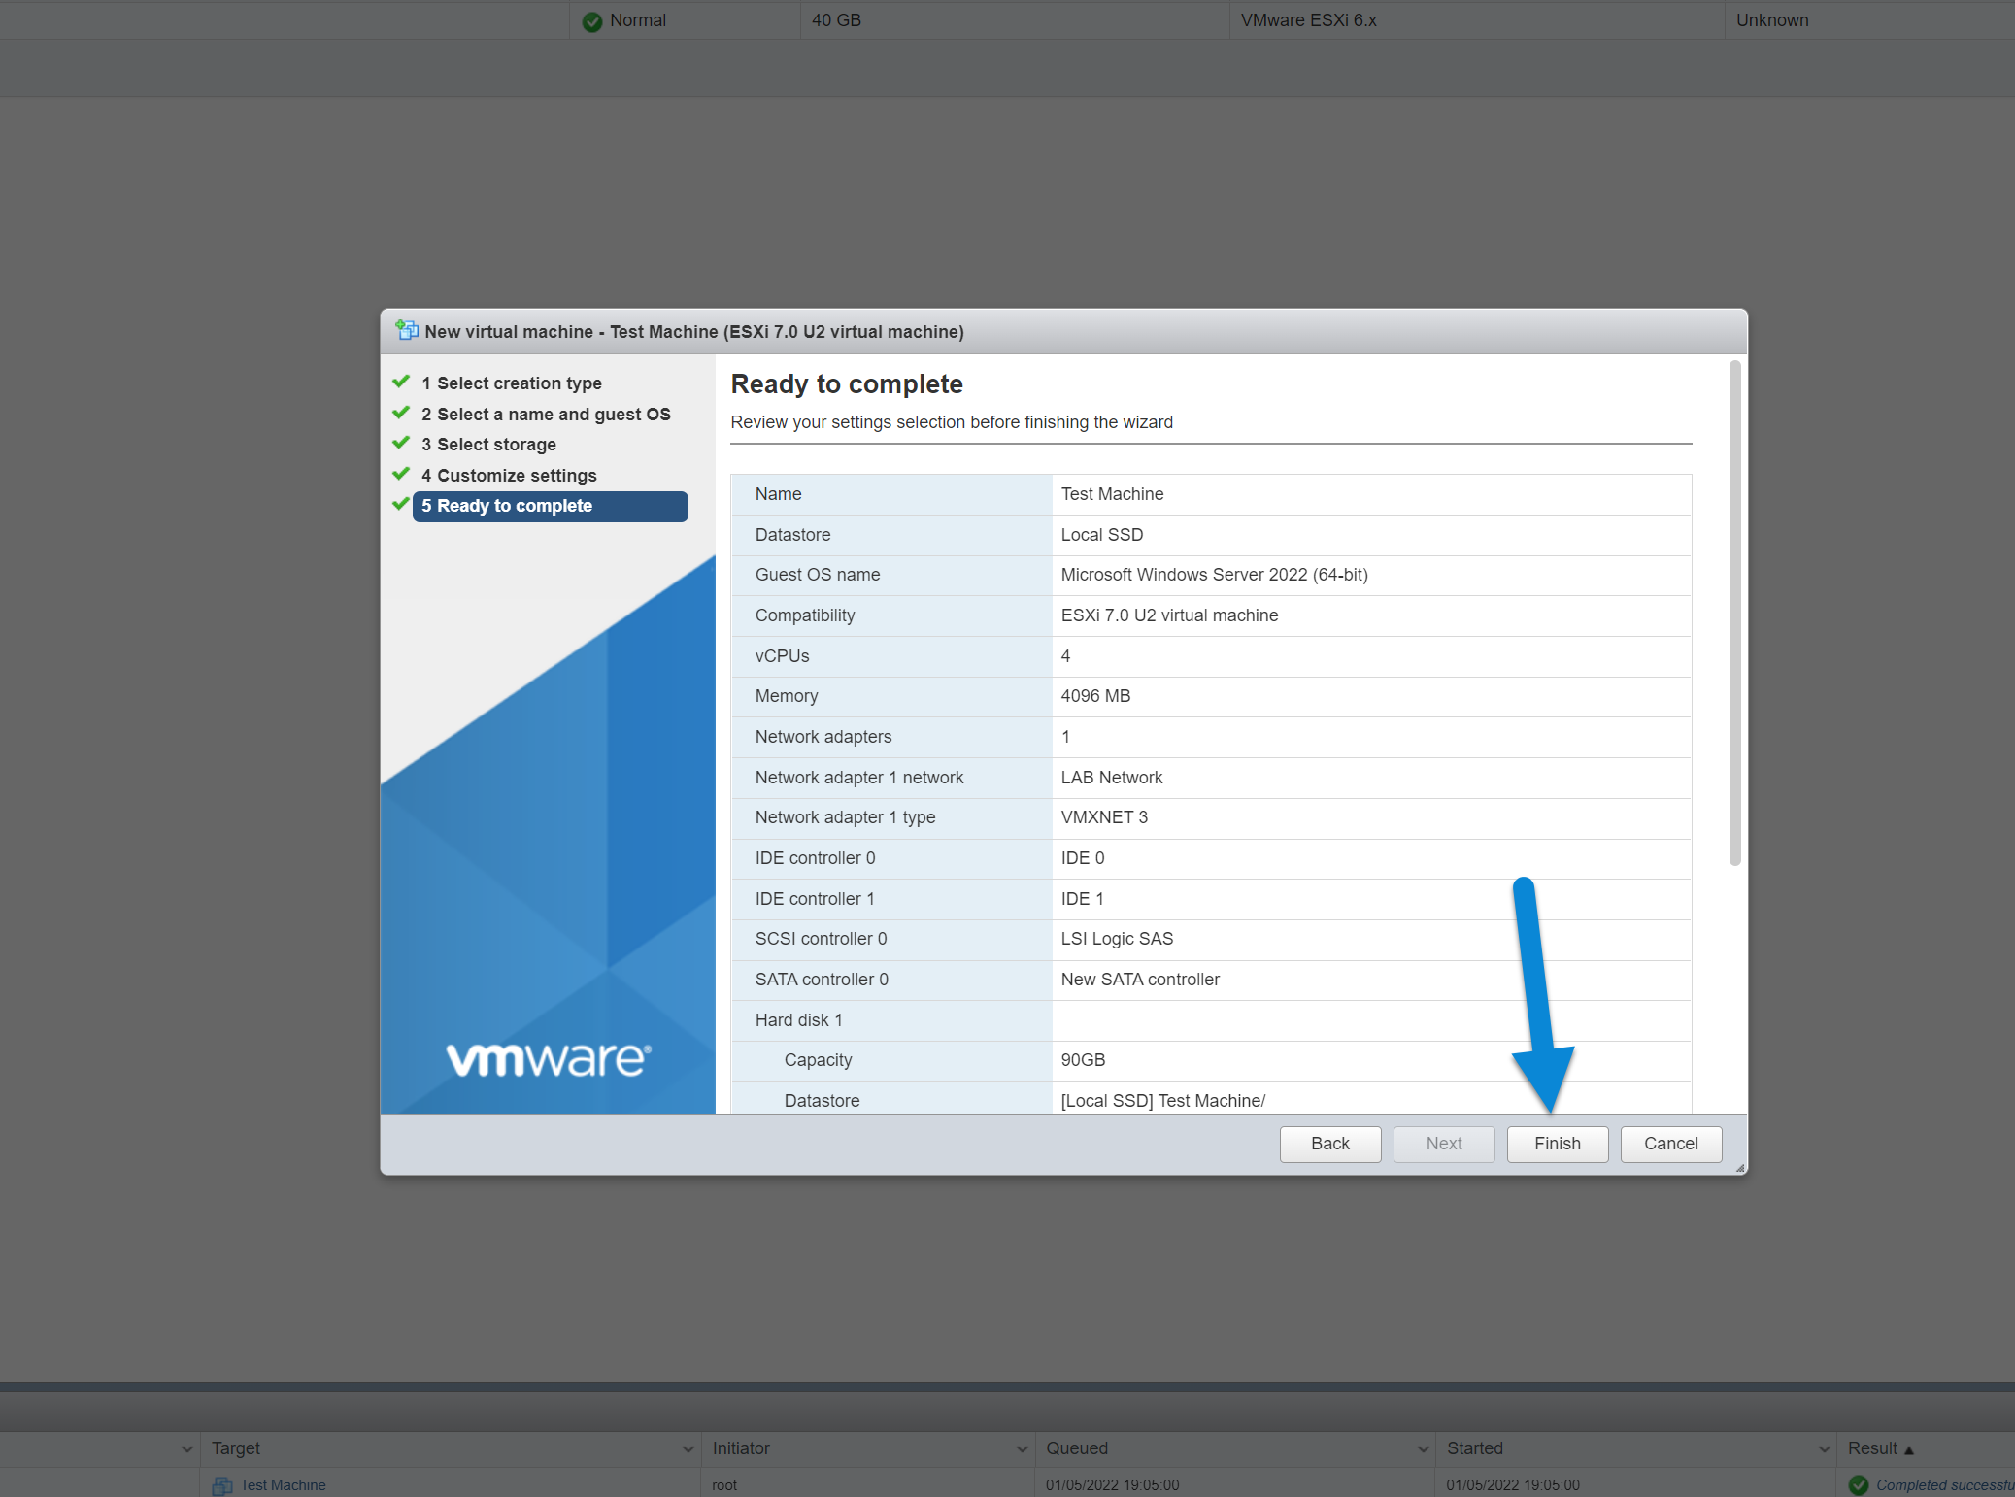Switch to the Select storage step
This screenshot has height=1497, width=2015.
click(x=488, y=444)
